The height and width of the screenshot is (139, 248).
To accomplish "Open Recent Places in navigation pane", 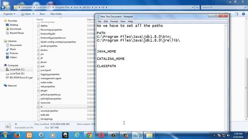I will point(17,33).
